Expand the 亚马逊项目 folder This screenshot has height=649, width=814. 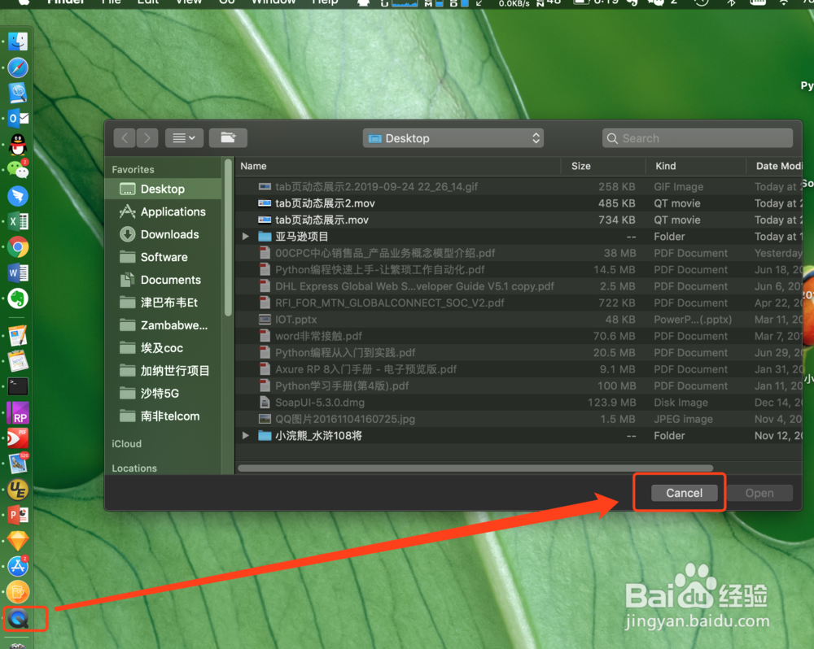point(246,237)
